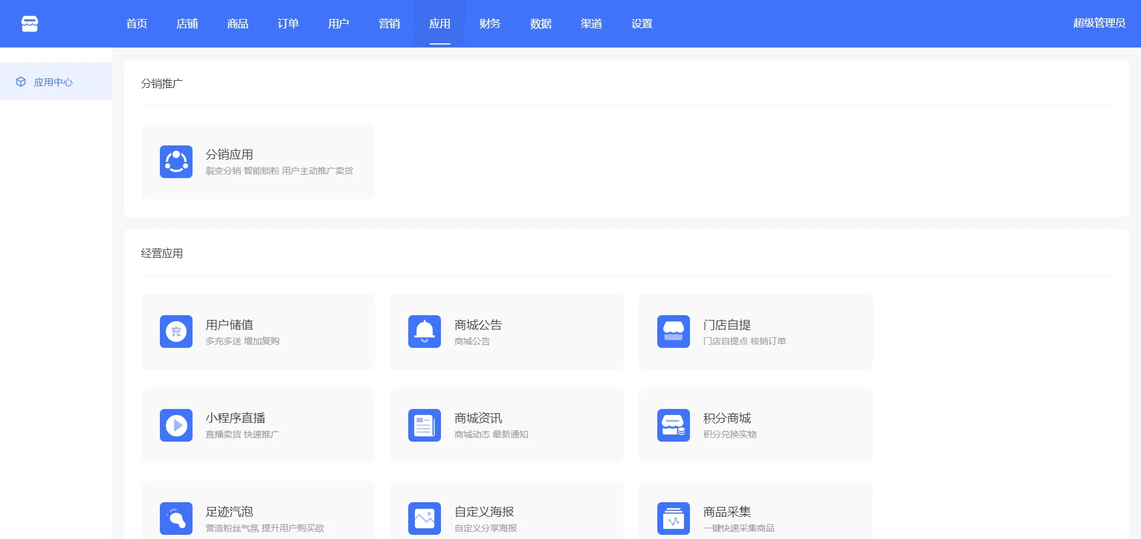
Task: Switch to the 订单 orders tab
Action: point(288,24)
